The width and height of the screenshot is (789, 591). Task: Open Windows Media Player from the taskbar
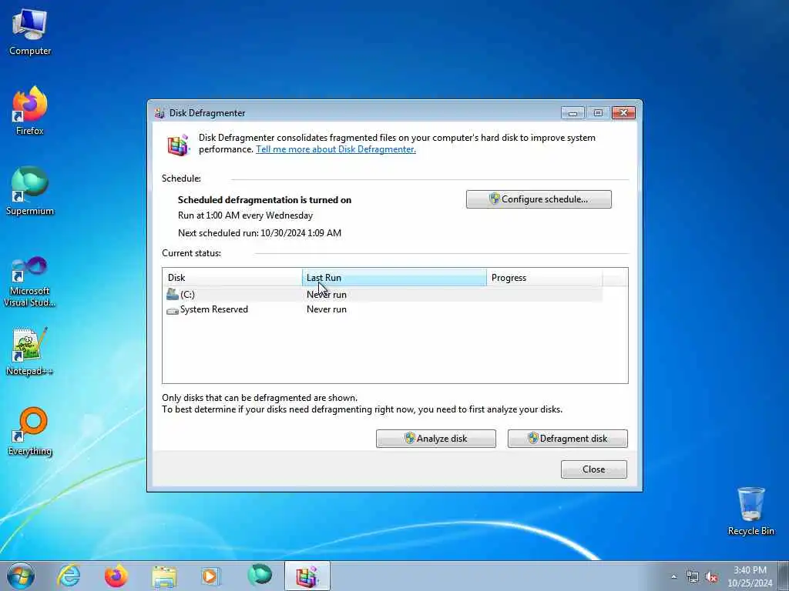point(210,576)
